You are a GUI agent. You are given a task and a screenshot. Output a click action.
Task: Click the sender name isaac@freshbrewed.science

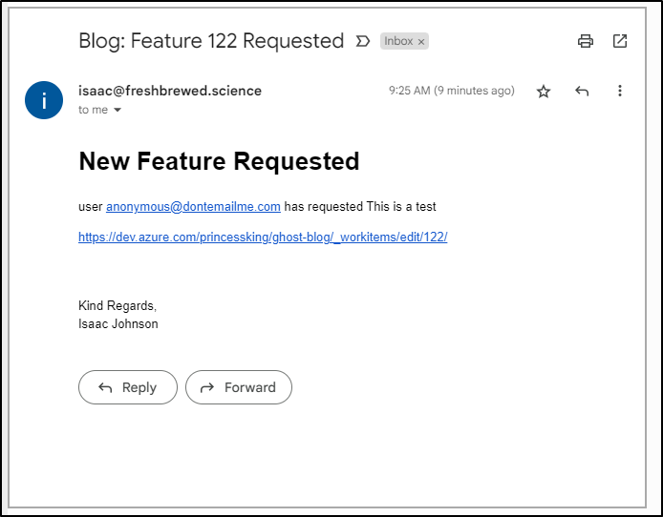click(x=170, y=91)
